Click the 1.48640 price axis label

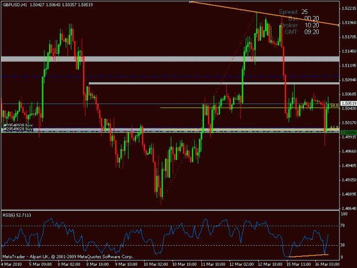point(348,209)
